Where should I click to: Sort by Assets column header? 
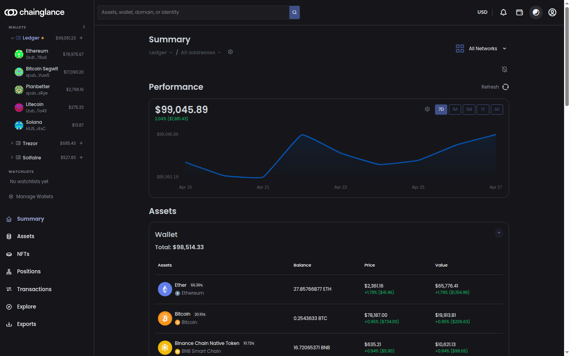165,265
